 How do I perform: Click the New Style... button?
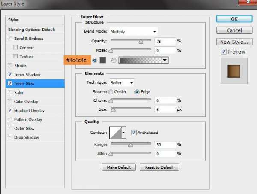(234, 42)
